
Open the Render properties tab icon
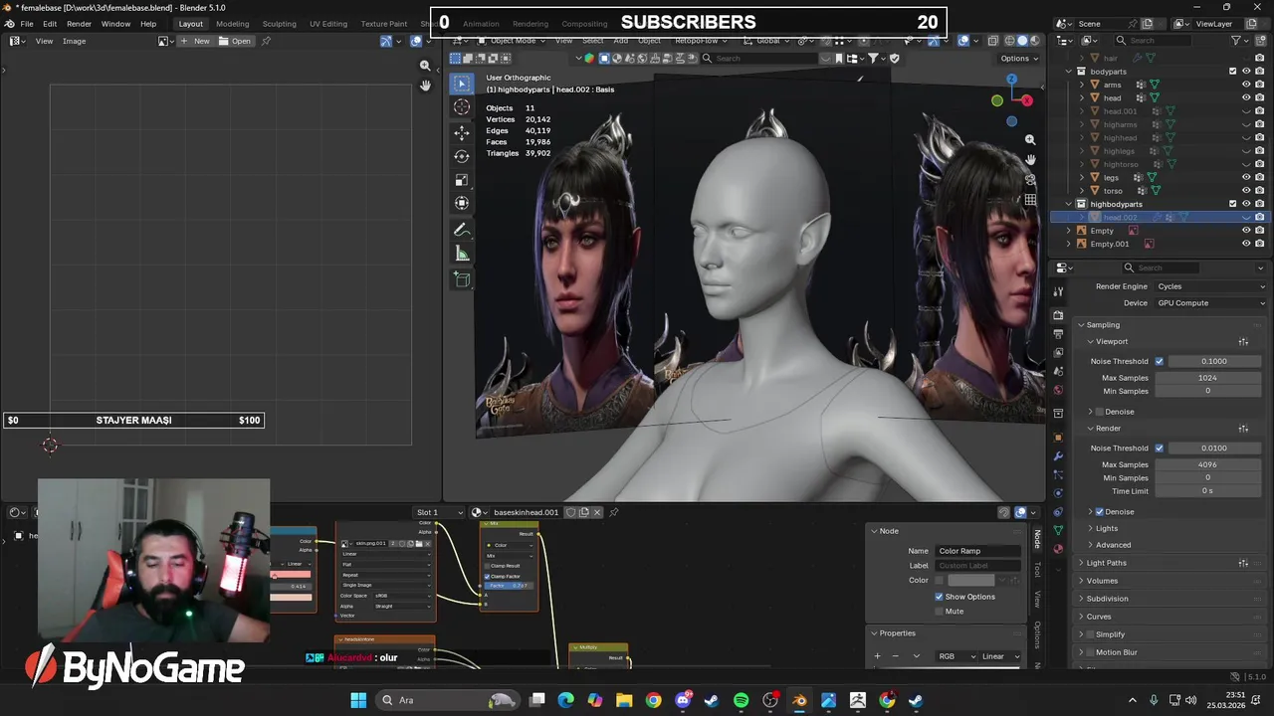point(1058,315)
